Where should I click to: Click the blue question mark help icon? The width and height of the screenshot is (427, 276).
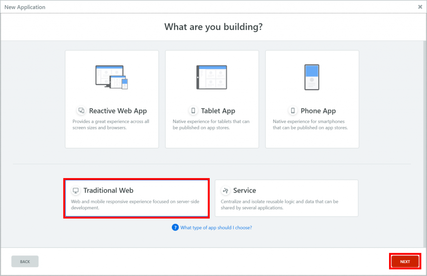pyautogui.click(x=175, y=228)
